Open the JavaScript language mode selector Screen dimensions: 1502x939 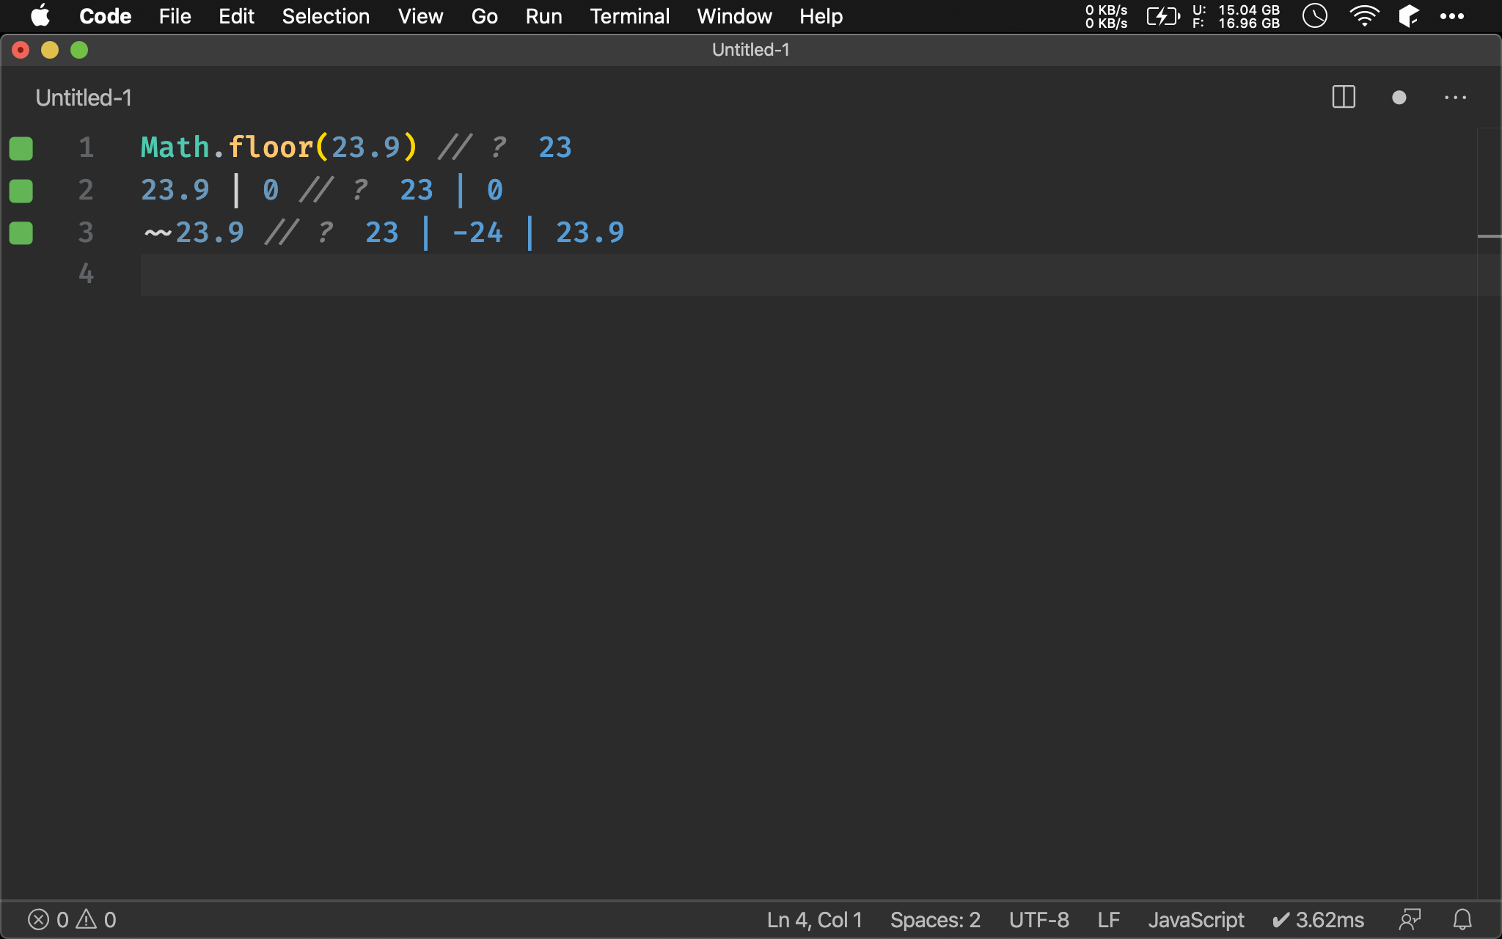click(1195, 919)
